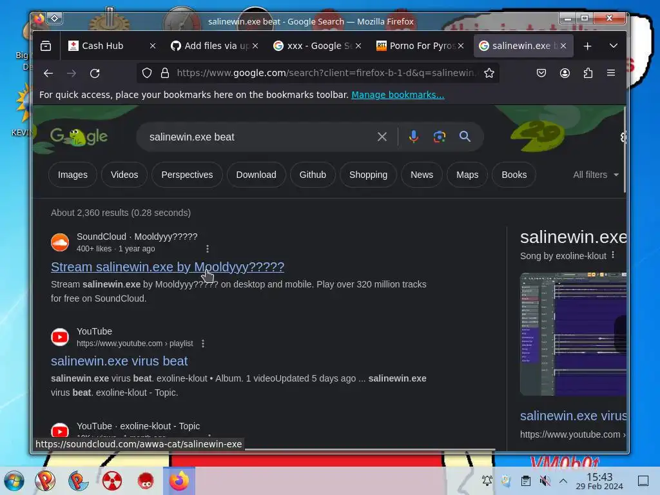Open the song screenshot thumbnail
Image resolution: width=660 pixels, height=495 pixels.
[573, 335]
